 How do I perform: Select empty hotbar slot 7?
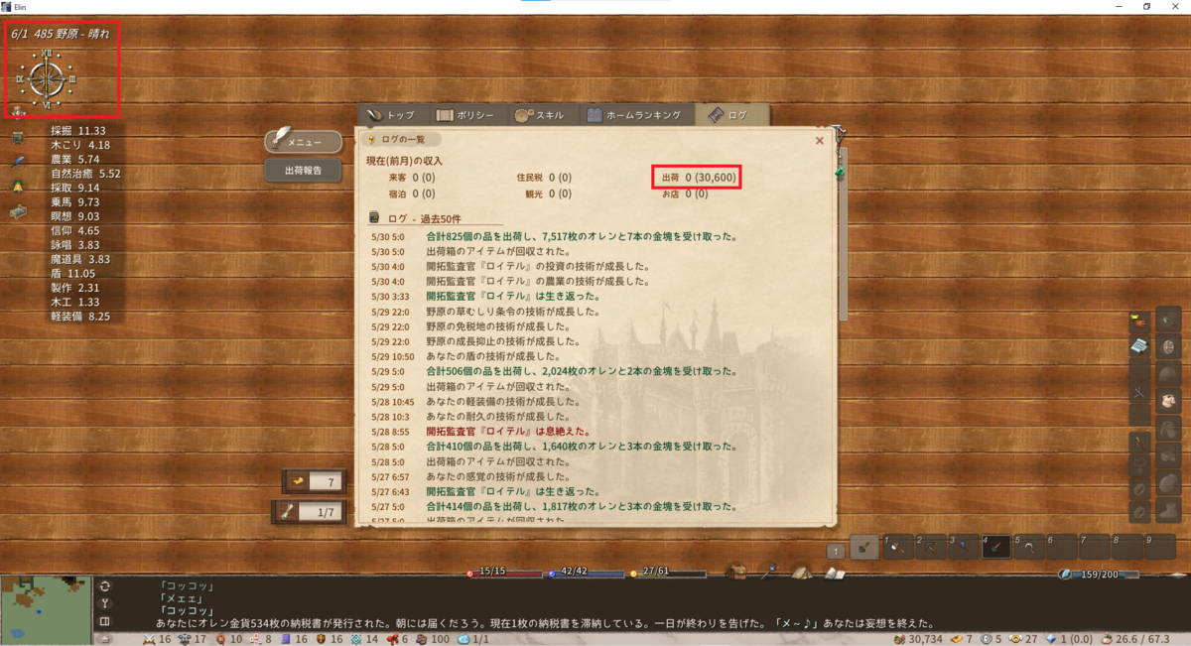click(x=1095, y=545)
